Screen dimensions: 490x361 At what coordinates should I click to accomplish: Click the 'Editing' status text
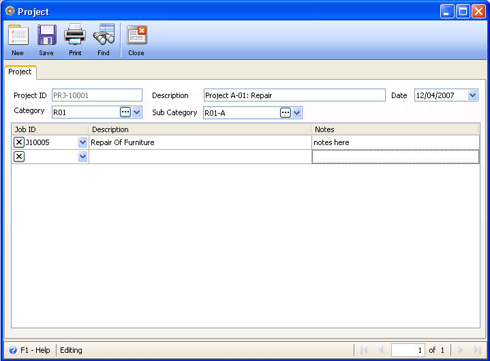(x=71, y=350)
